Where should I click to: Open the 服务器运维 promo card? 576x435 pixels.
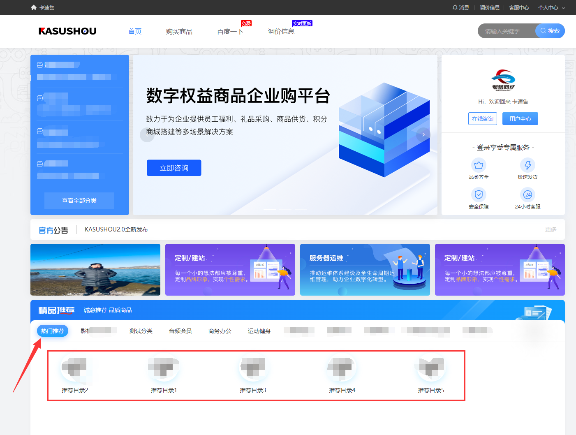365,270
